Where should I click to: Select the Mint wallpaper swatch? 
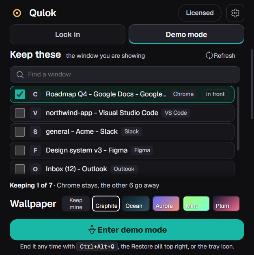196,204
